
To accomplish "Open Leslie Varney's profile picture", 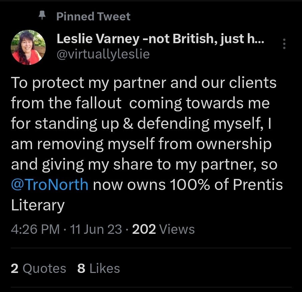I will 28,47.
